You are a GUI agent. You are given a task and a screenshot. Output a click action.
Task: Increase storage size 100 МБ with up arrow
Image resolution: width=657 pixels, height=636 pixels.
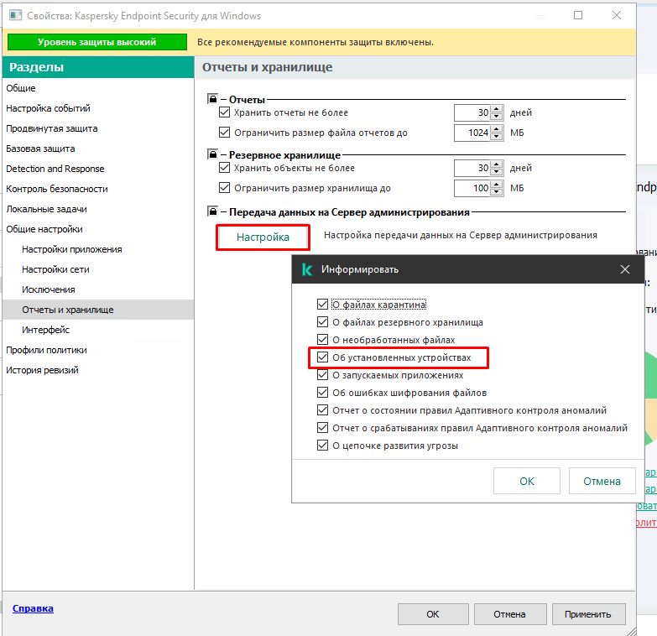[497, 184]
